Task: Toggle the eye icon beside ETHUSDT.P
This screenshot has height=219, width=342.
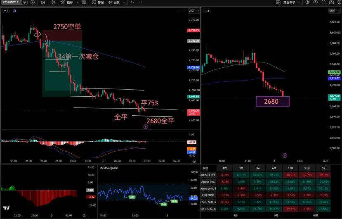Action: coord(24,2)
